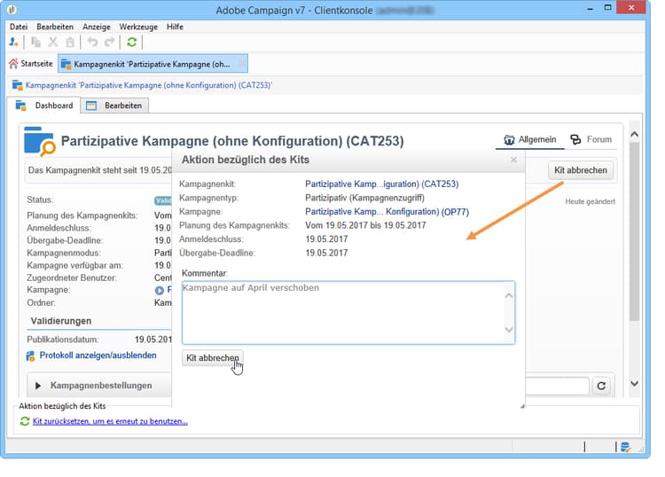Screen dimensions: 665x477
Task: Click the Kommentar scroll-up arrow
Action: [509, 295]
